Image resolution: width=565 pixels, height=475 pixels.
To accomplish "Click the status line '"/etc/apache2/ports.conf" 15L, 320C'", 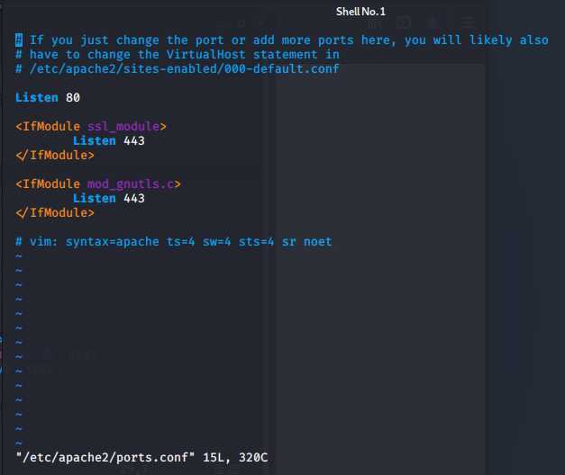I will tap(142, 457).
